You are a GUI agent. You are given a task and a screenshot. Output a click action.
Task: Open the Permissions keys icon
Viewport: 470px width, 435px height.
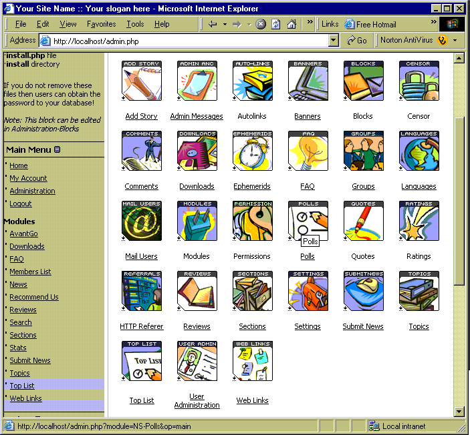[252, 222]
